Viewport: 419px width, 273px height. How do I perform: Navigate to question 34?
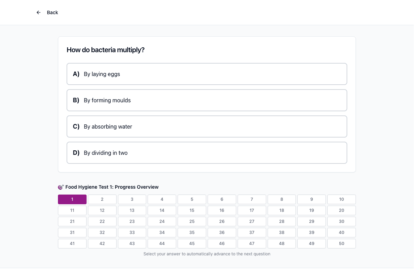pyautogui.click(x=162, y=233)
